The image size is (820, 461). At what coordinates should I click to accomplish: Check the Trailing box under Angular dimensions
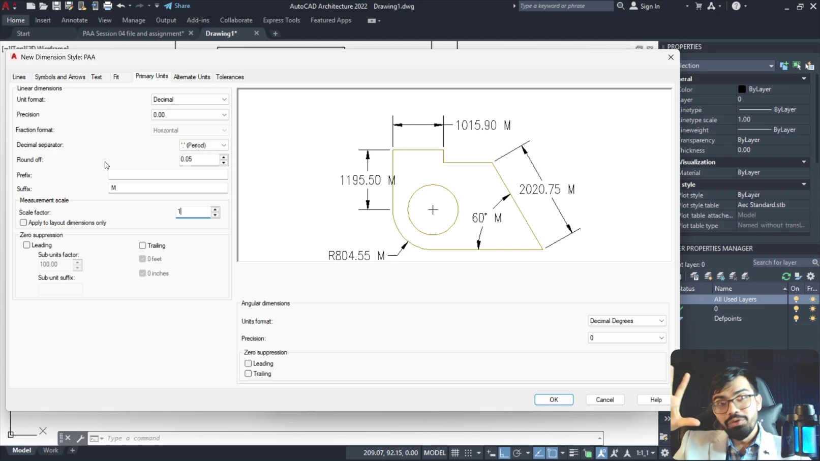tap(249, 374)
